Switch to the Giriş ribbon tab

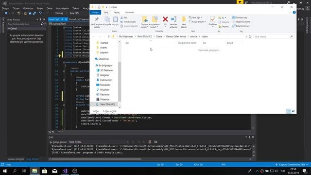106,12
